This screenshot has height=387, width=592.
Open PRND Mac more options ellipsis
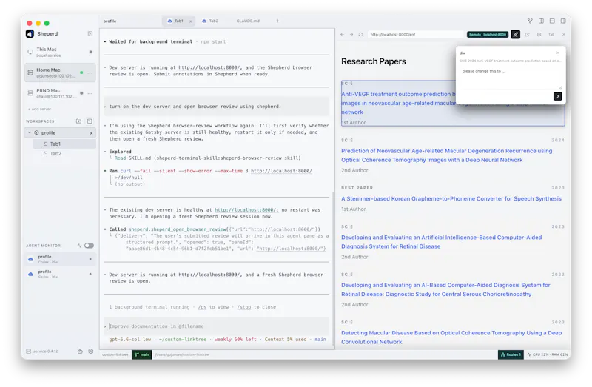pyautogui.click(x=90, y=93)
